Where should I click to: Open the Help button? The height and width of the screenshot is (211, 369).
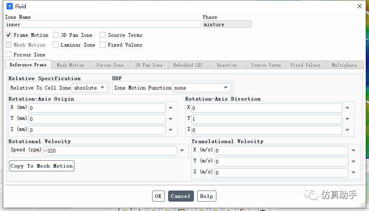[207, 196]
